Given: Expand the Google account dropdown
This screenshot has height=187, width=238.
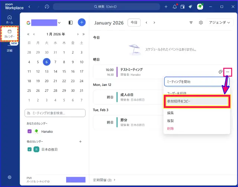Looking at the screenshot, I should point(59,23).
